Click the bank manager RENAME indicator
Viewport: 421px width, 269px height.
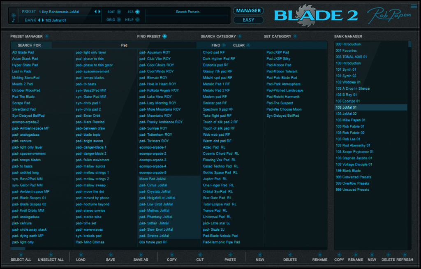click(356, 255)
